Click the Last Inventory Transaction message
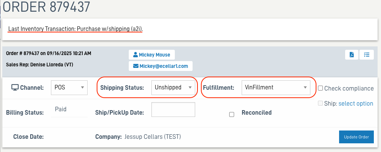 pyautogui.click(x=76, y=29)
